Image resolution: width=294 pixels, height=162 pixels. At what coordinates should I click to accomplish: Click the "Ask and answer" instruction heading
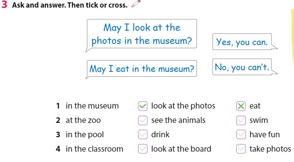70,6
